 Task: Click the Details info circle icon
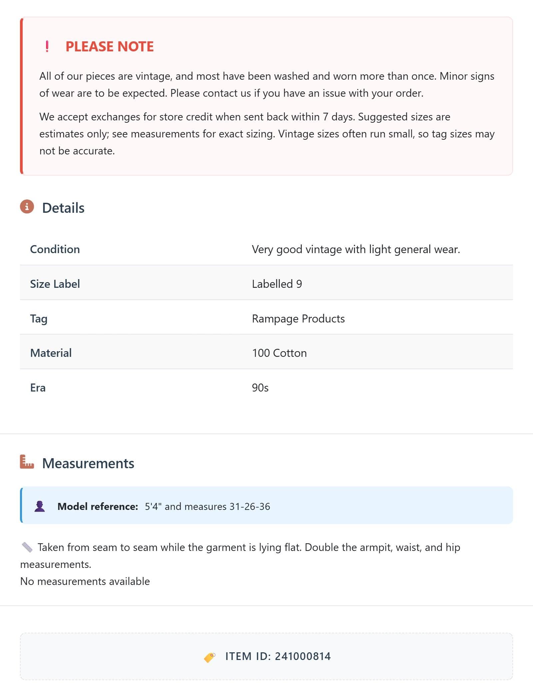(x=27, y=207)
